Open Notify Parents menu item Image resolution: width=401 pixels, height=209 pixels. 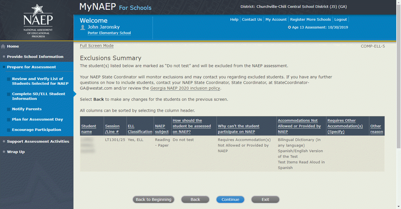(x=27, y=109)
